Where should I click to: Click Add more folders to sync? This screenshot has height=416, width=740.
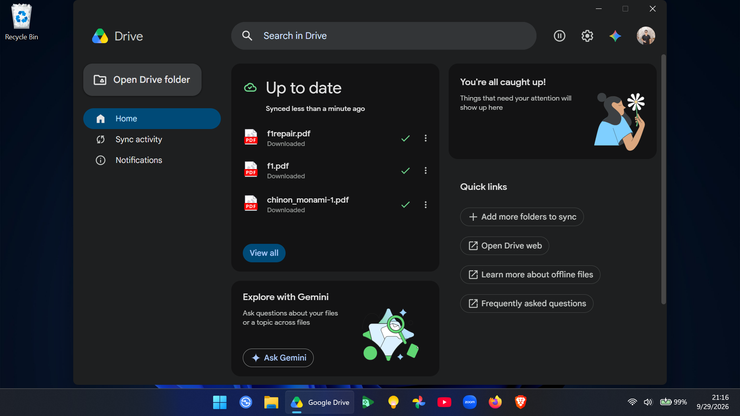(x=522, y=217)
